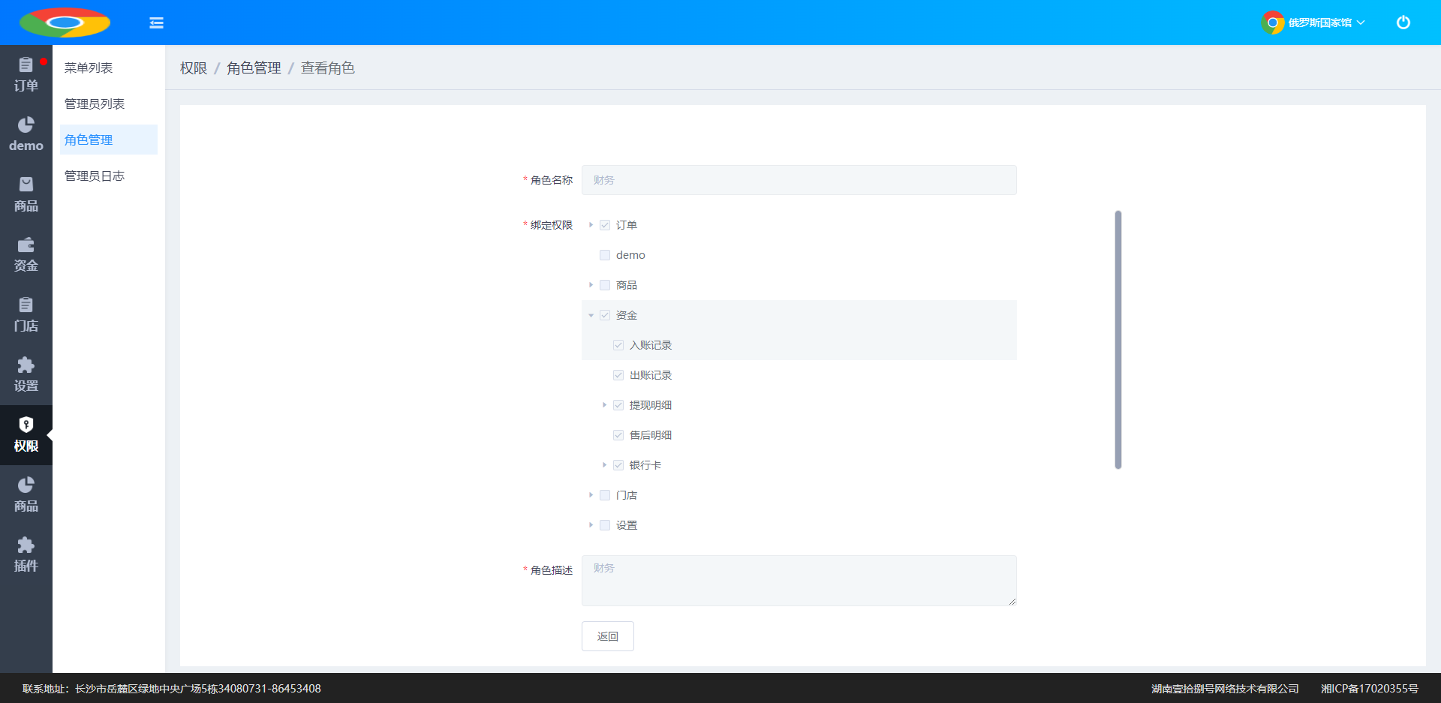Toggle the 商品 permission checkbox
This screenshot has height=703, width=1441.
click(605, 285)
